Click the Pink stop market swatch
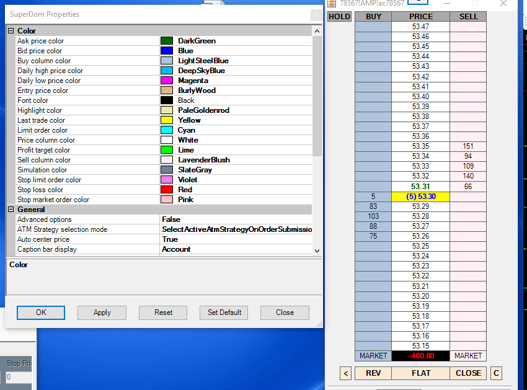The image size is (527, 390). (167, 200)
